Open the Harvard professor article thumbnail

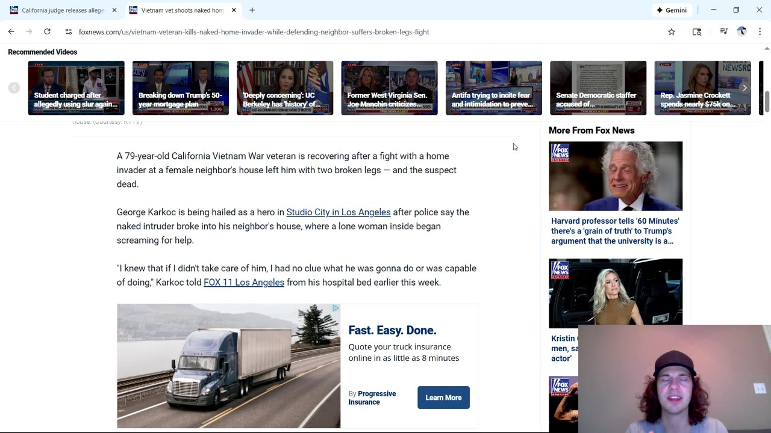click(x=616, y=176)
